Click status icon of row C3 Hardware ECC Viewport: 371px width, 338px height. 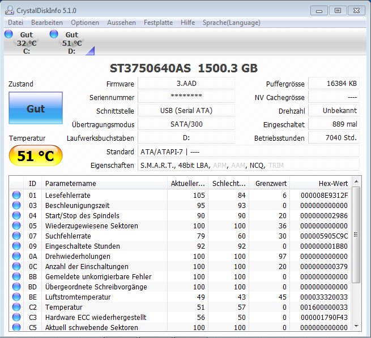16,317
